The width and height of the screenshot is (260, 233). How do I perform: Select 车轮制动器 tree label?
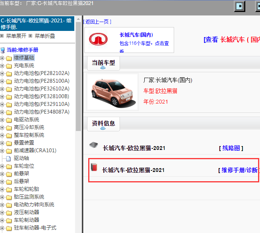pos(27,220)
